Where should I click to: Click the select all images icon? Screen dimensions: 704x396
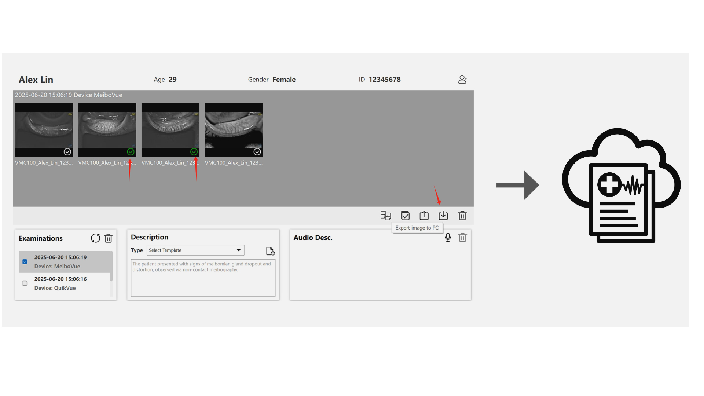(405, 216)
